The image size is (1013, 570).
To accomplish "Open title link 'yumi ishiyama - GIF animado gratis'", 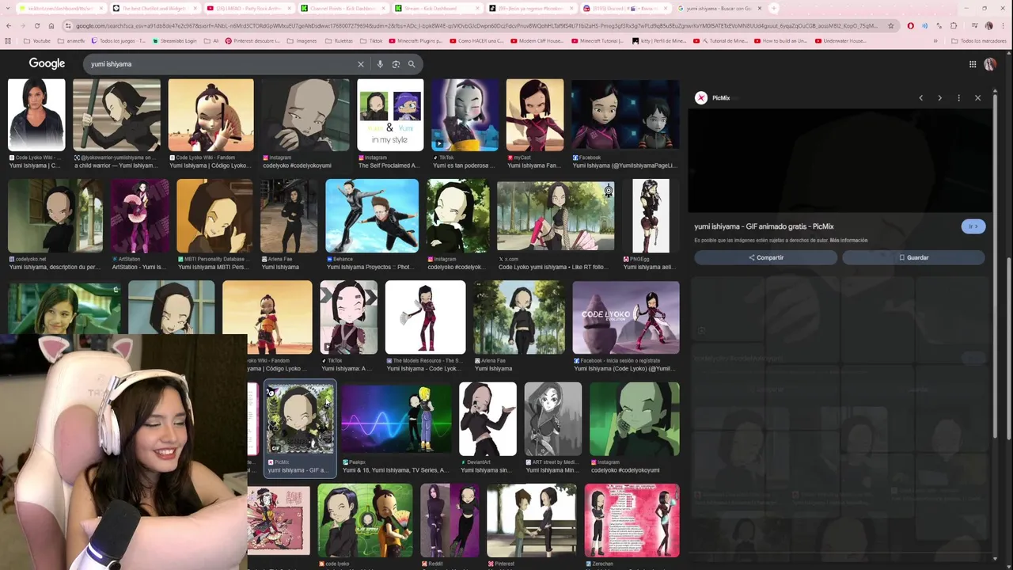I will click(x=764, y=226).
